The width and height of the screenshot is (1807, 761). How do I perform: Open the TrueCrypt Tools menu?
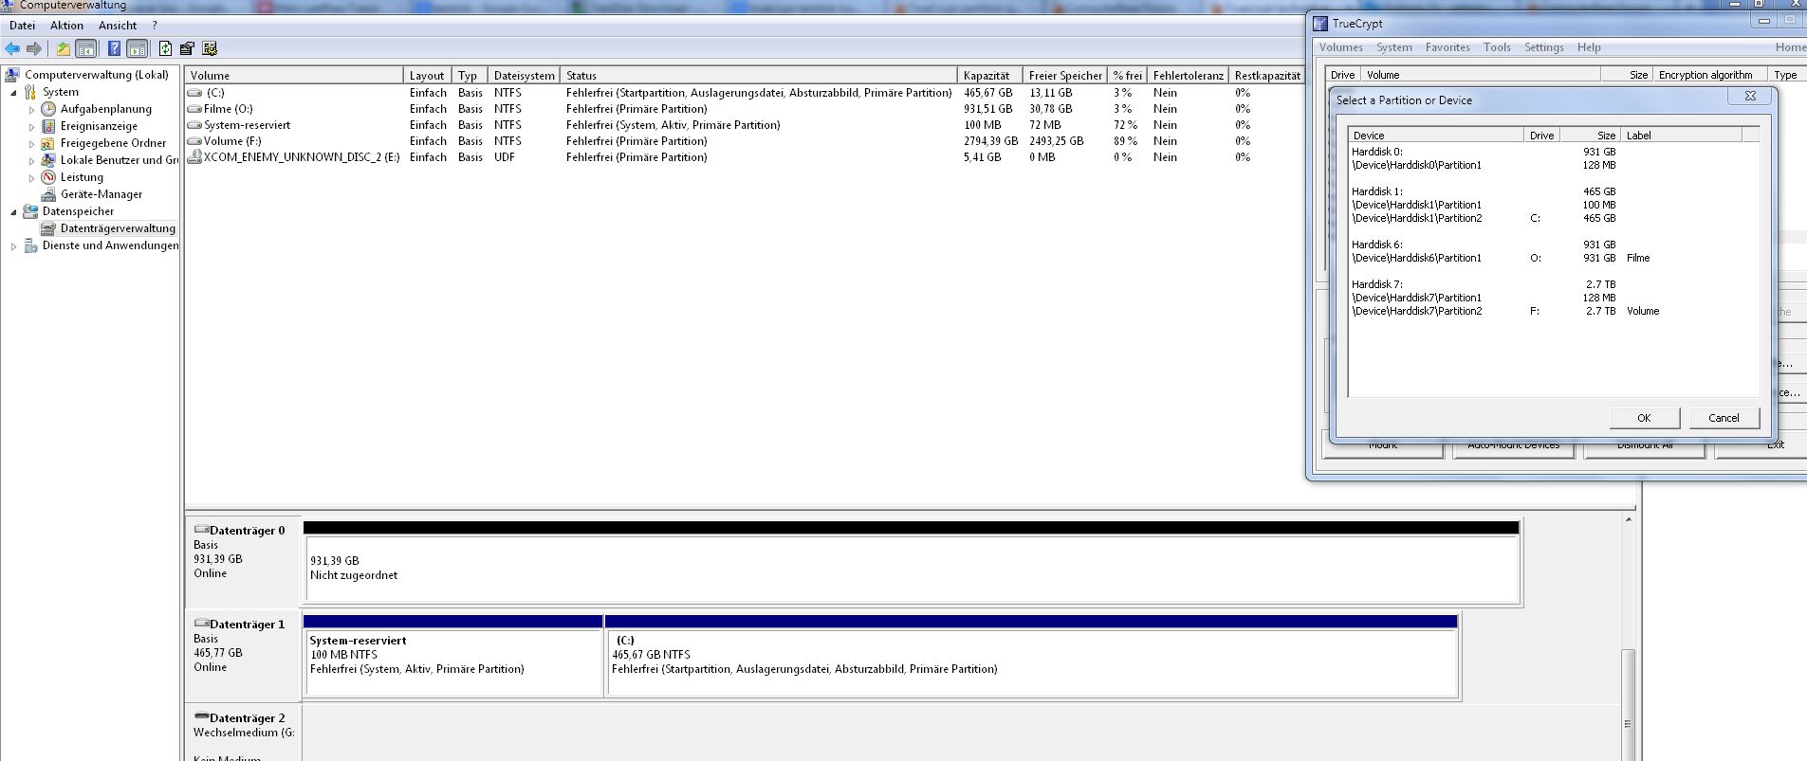tap(1497, 47)
